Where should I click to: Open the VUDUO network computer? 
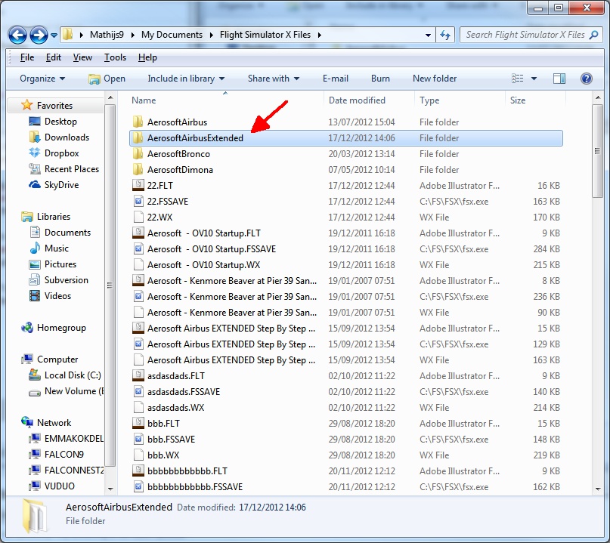tap(59, 486)
